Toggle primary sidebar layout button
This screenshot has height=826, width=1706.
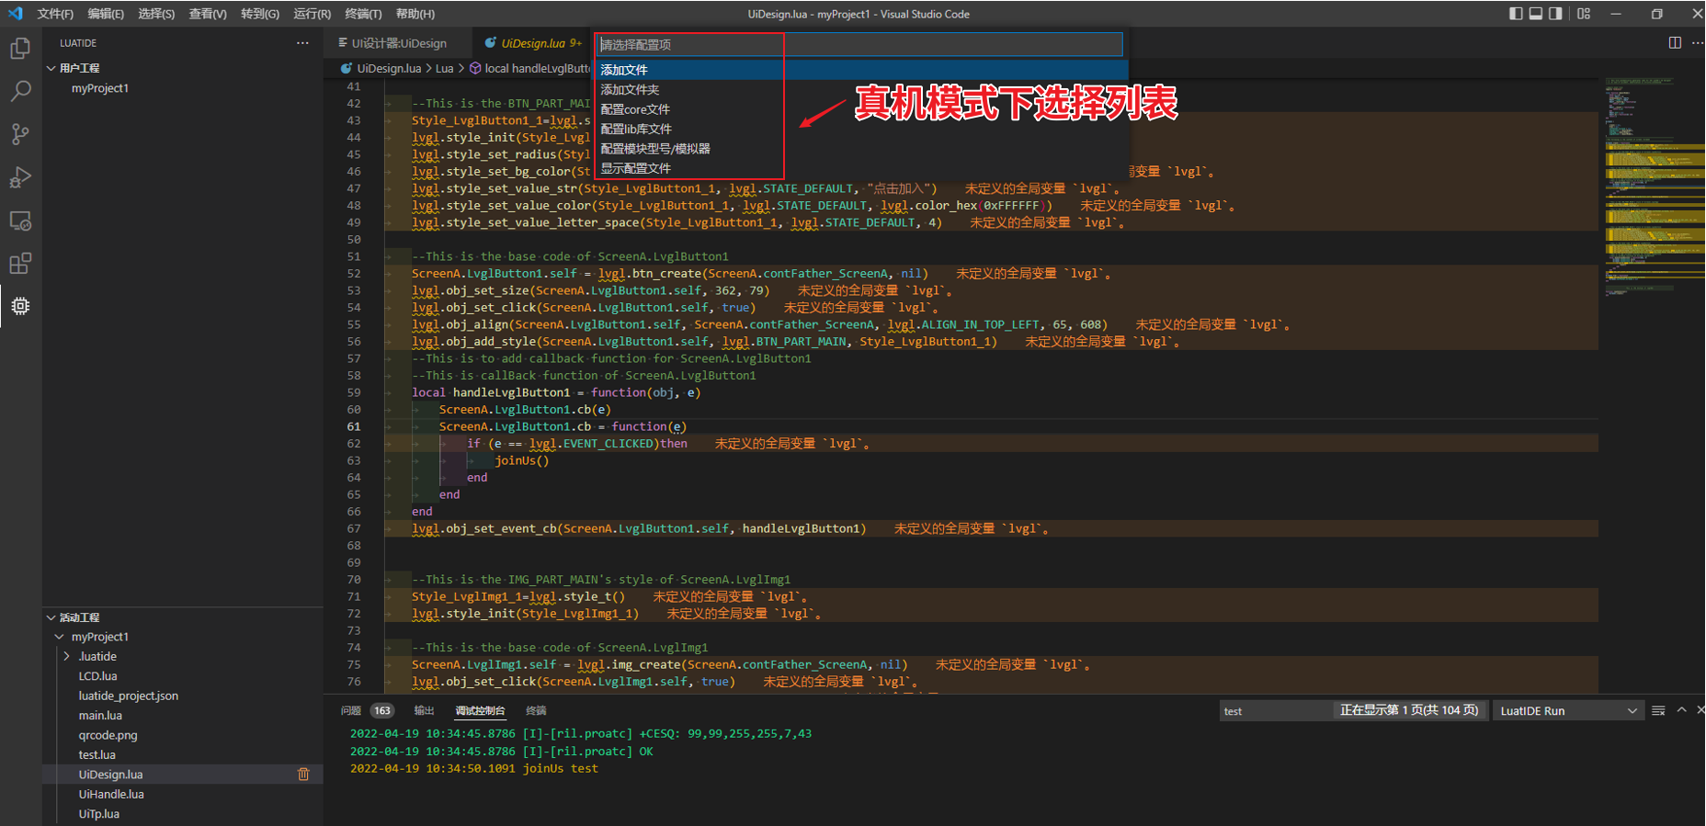tap(1516, 14)
